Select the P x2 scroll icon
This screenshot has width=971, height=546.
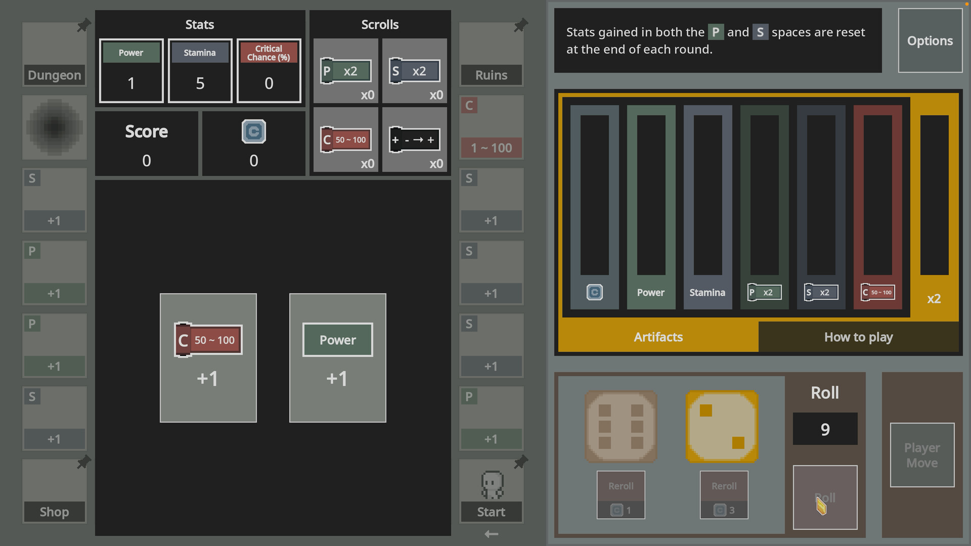(345, 71)
